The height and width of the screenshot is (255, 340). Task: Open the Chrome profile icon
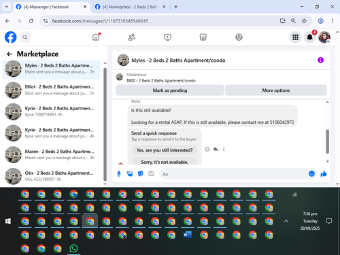coord(320,21)
